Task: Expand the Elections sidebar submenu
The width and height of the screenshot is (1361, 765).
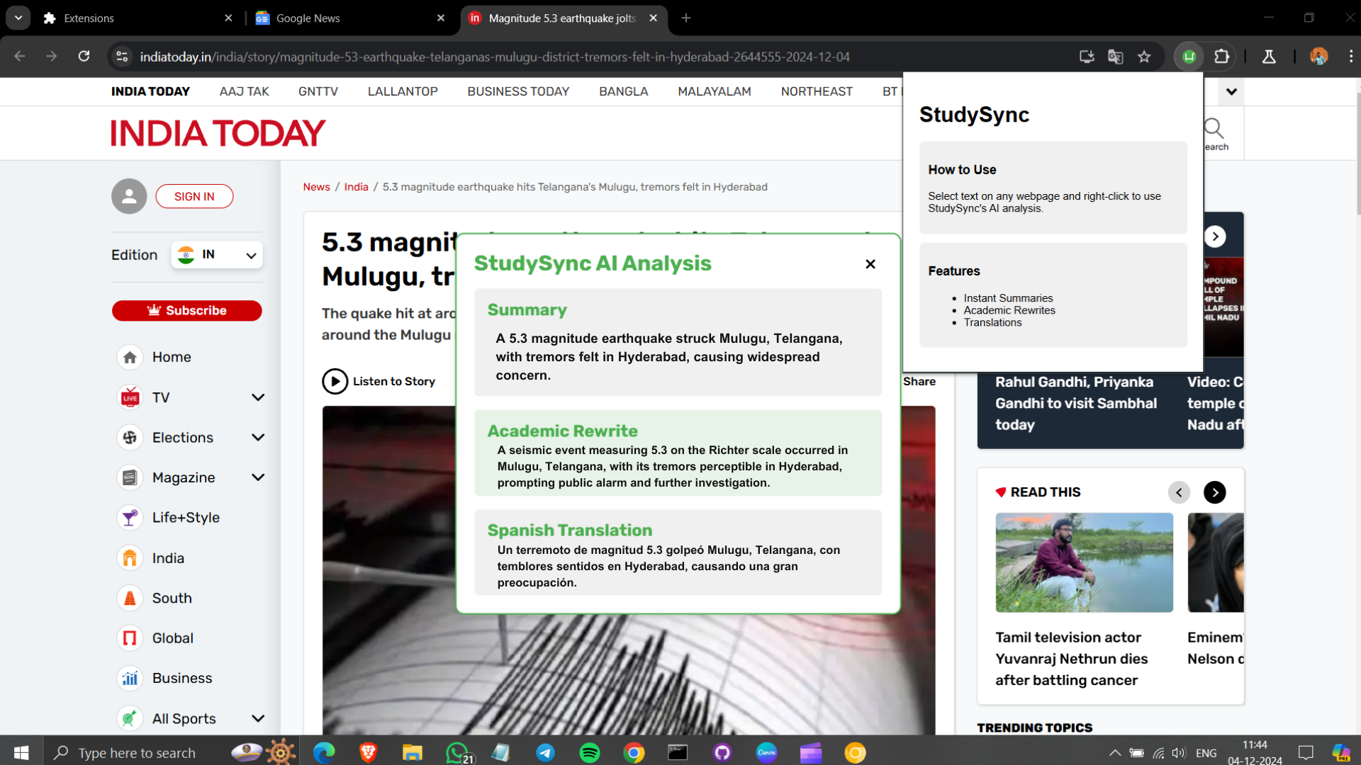Action: pyautogui.click(x=258, y=438)
